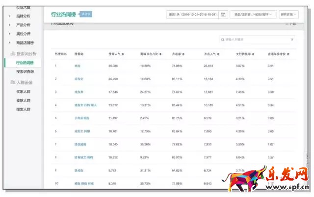This screenshot has height=197, width=314.
Task: Focus the keyword search input field
Action: click(255, 40)
